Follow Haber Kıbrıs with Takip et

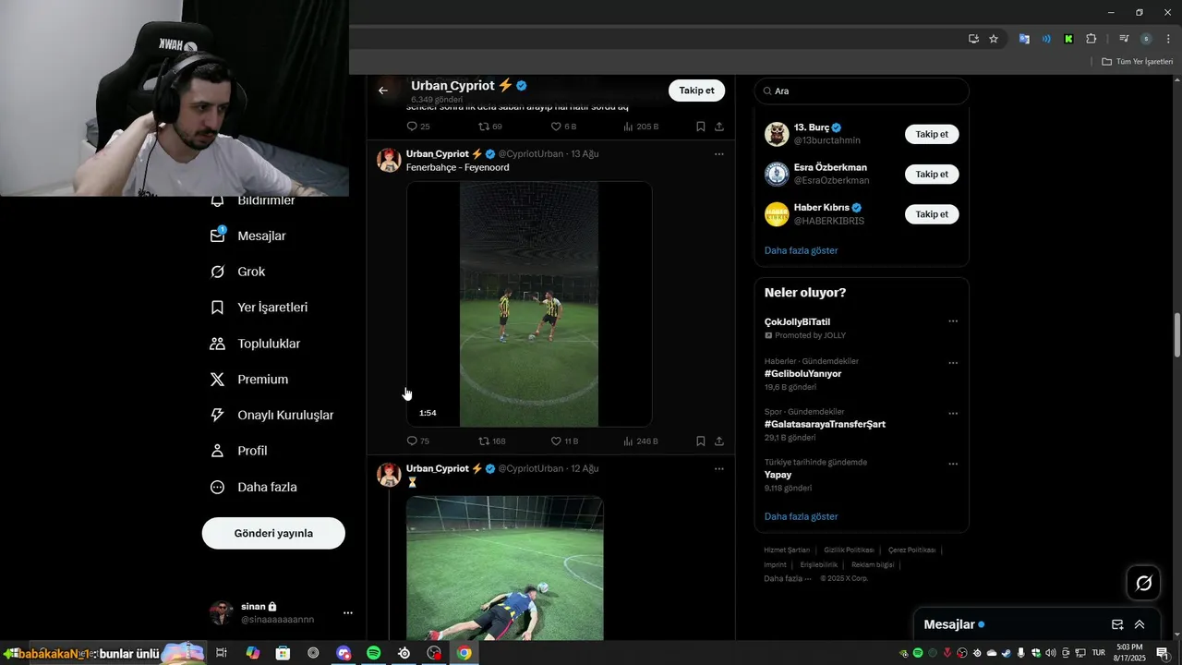(x=932, y=214)
